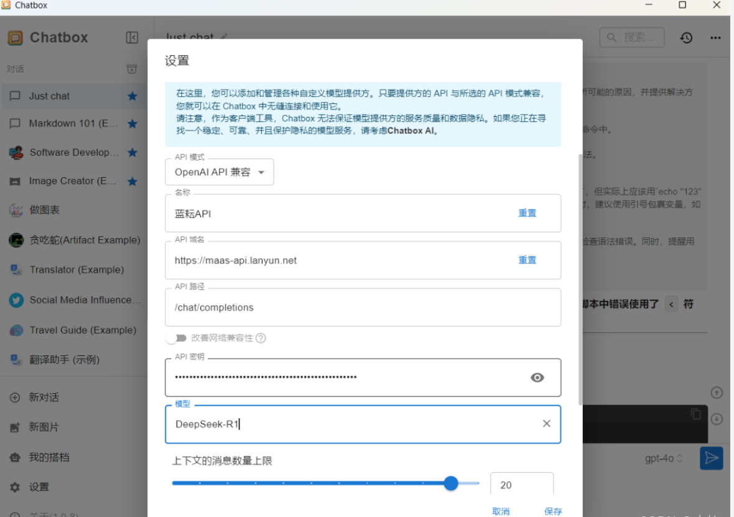Open chat history clock icon
Viewport: 734px width, 517px height.
click(686, 38)
